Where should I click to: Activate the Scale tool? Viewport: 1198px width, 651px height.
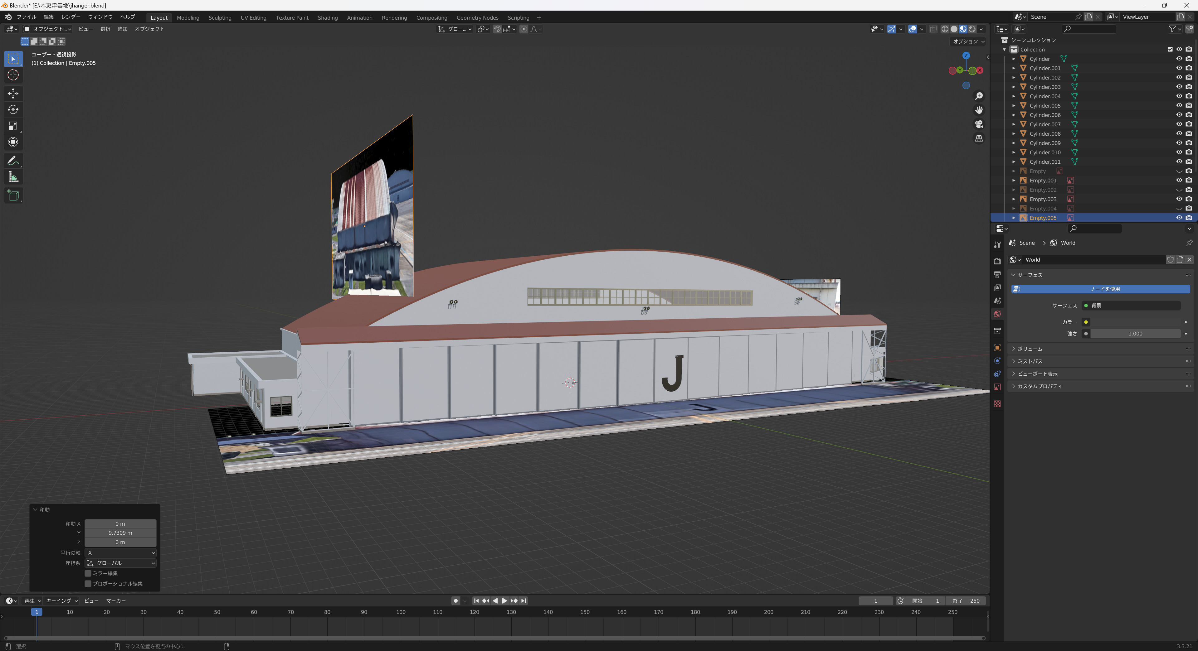click(13, 126)
